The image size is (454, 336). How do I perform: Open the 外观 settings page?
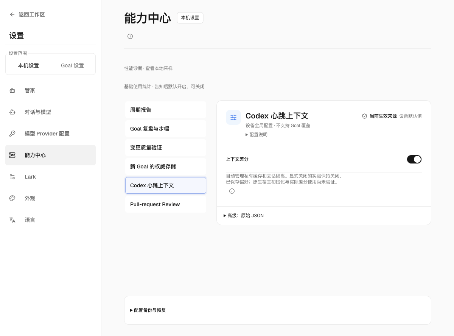[50, 198]
